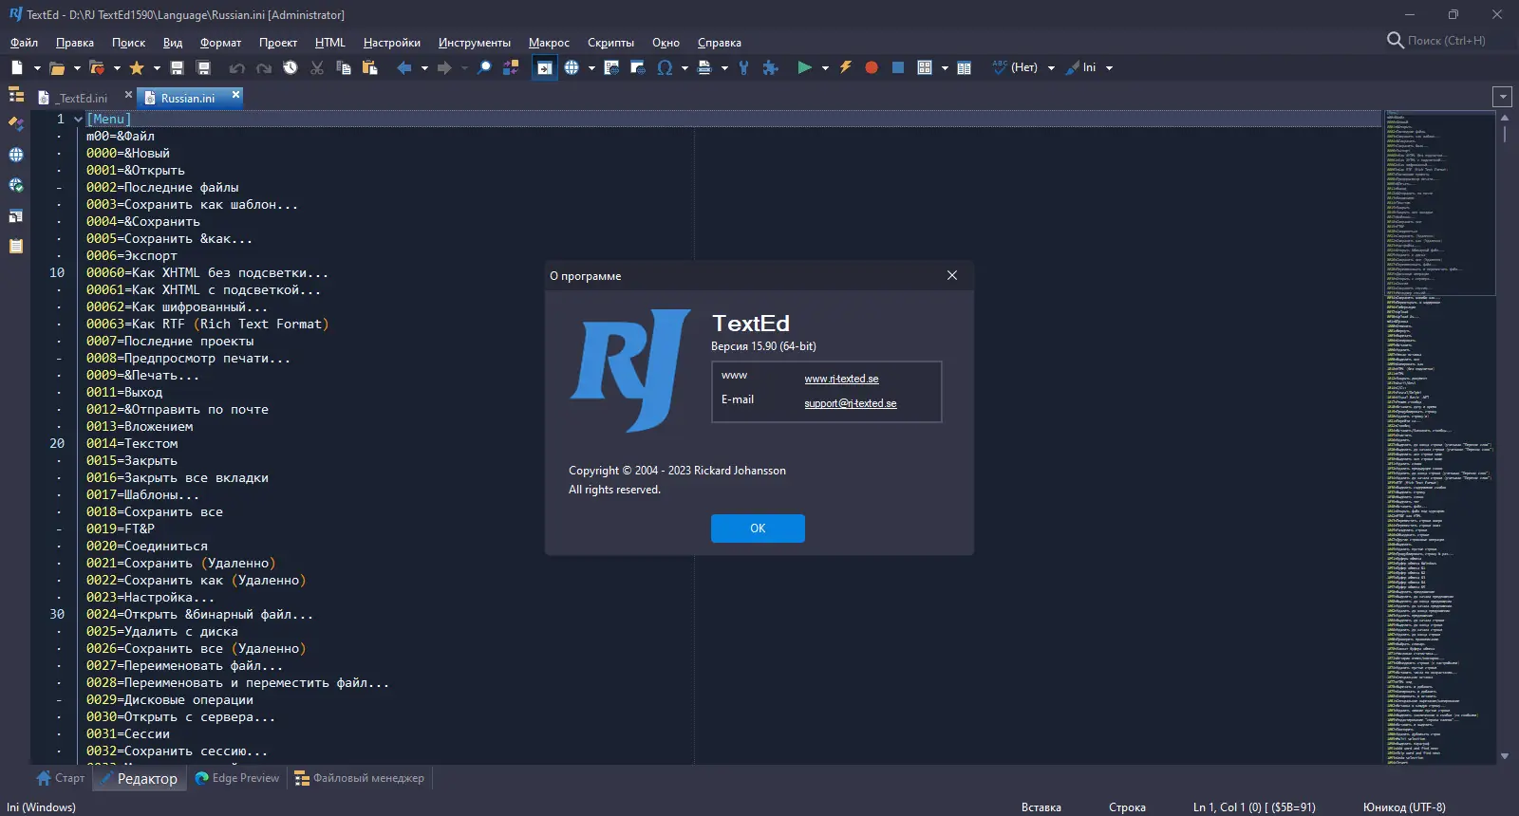Image resolution: width=1519 pixels, height=816 pixels.
Task: Click the favorites star icon
Action: [137, 67]
